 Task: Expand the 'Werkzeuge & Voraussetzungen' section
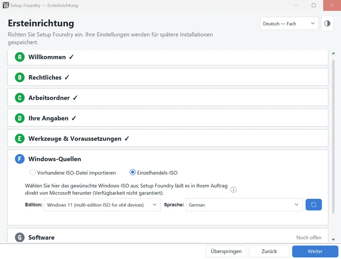pyautogui.click(x=168, y=138)
